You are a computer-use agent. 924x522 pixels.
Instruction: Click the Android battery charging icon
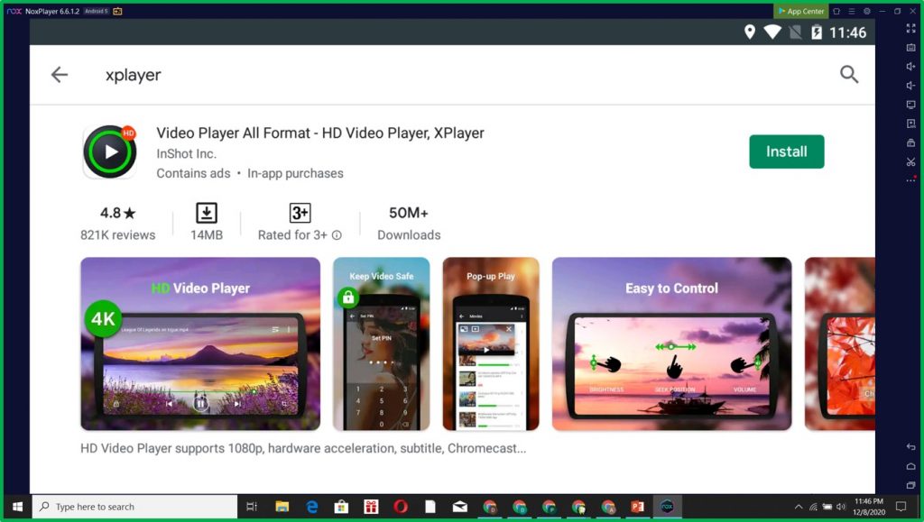click(816, 32)
